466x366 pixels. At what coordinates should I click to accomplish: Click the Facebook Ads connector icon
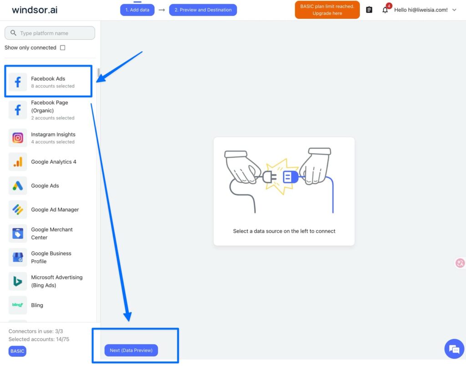tap(18, 82)
